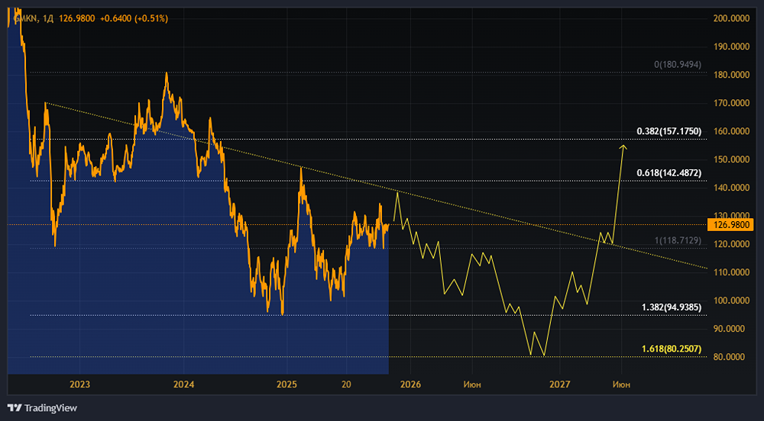The width and height of the screenshot is (764, 421).
Task: Click the TradingView text next to logo
Action: 50,408
